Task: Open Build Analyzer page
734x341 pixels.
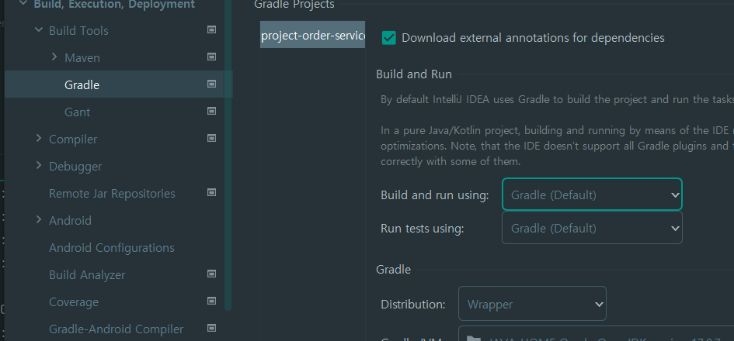Action: (x=87, y=274)
